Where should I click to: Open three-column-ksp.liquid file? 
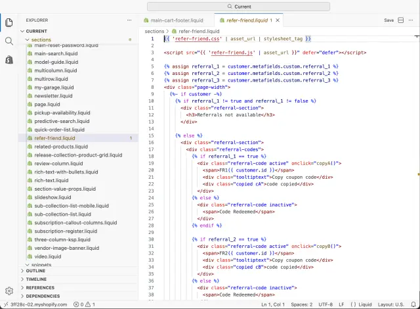pos(62,239)
